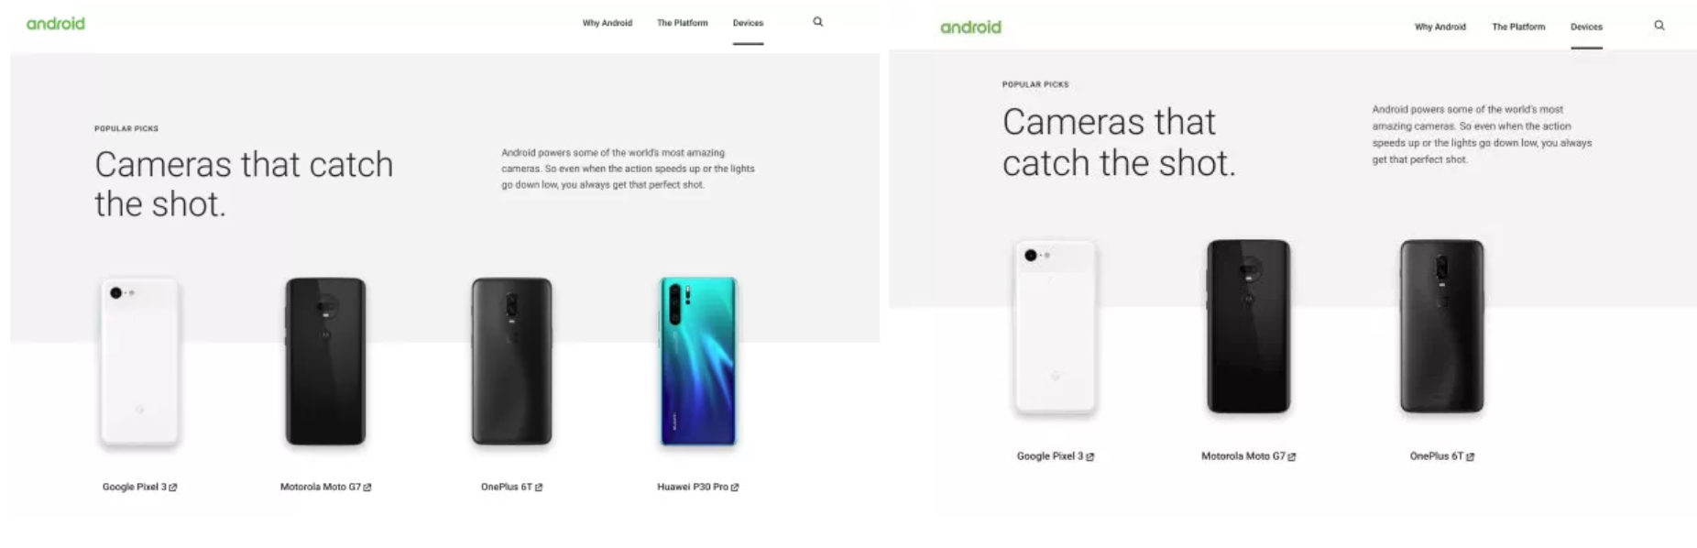Image resolution: width=1697 pixels, height=548 pixels.
Task: Click the green android logo on left page
Action: [x=55, y=23]
